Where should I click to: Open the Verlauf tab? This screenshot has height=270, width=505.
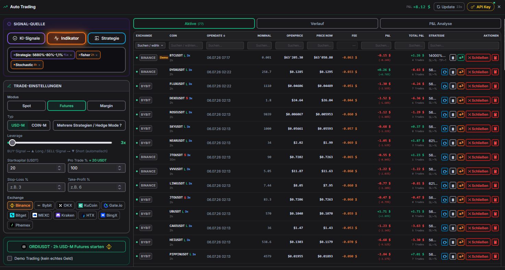pos(317,24)
